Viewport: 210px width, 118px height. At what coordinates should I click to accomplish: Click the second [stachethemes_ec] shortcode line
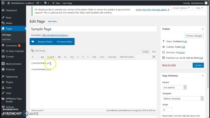[41, 69]
